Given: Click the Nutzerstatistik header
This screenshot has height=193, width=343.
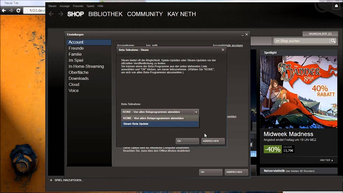Looking at the screenshot, I should point(299,171).
